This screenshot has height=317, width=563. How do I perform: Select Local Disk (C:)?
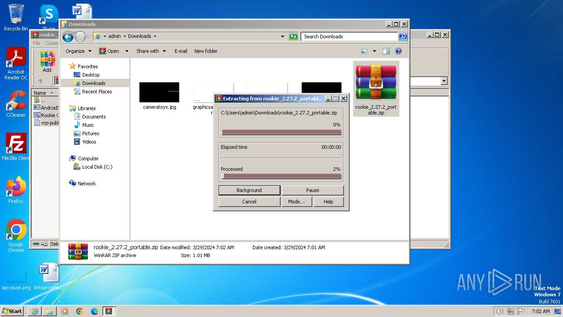97,167
